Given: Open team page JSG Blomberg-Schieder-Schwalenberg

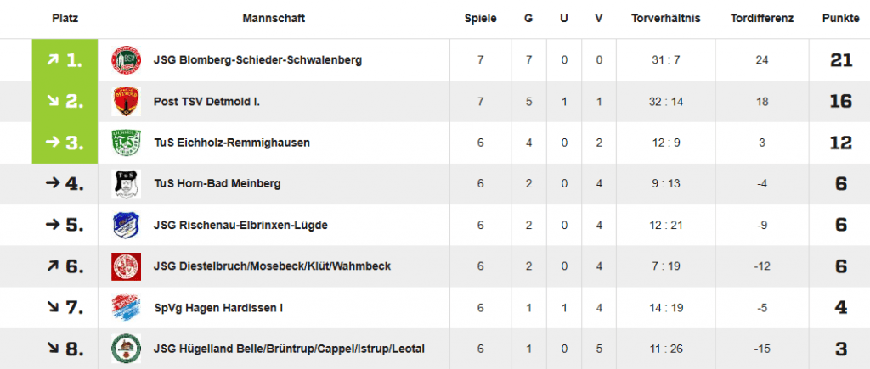Looking at the screenshot, I should [x=257, y=60].
